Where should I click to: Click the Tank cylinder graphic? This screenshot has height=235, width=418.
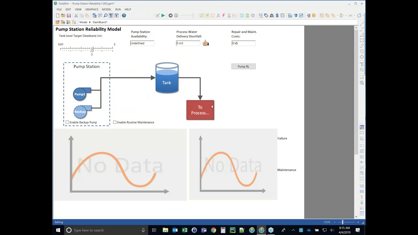tap(167, 78)
